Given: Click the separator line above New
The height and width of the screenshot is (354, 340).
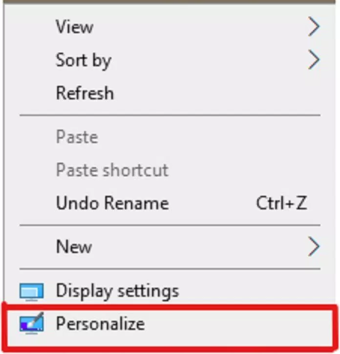Looking at the screenshot, I should click(x=170, y=225).
